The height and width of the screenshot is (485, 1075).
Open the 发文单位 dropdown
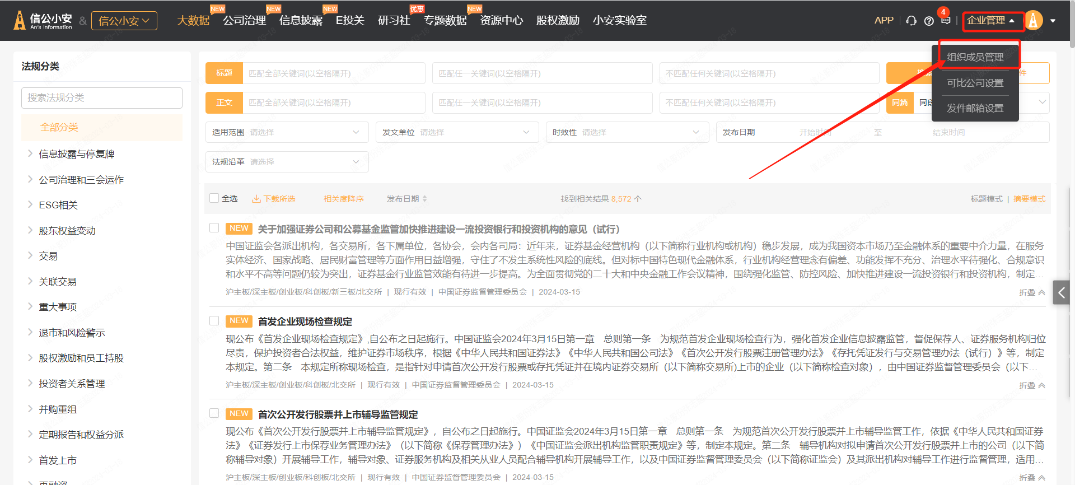457,132
